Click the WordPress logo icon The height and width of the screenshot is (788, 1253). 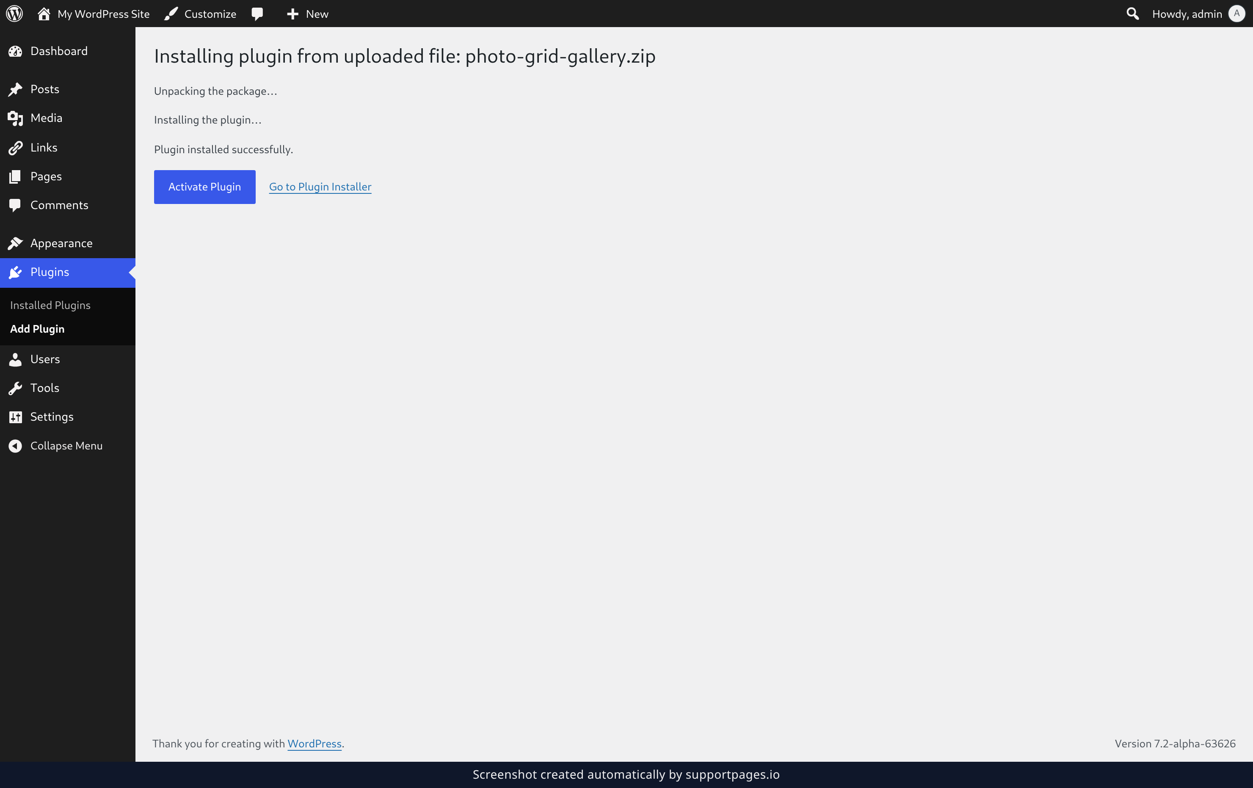tap(14, 14)
